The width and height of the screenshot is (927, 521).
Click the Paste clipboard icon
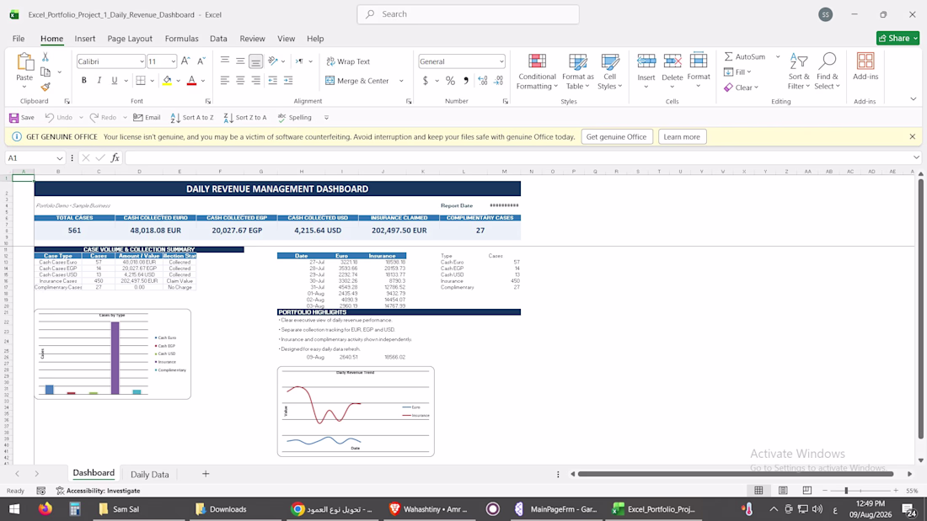(x=24, y=62)
